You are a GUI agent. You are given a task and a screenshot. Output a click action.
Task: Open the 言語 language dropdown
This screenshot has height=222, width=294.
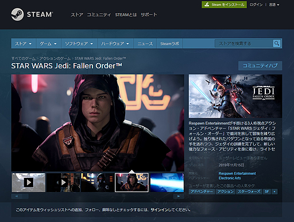(x=274, y=5)
